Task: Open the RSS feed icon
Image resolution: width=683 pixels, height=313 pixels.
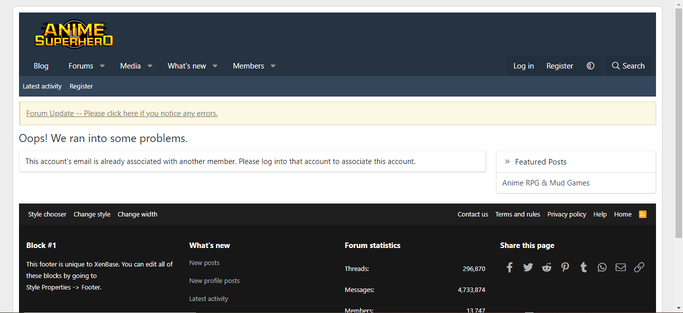Action: click(x=642, y=214)
